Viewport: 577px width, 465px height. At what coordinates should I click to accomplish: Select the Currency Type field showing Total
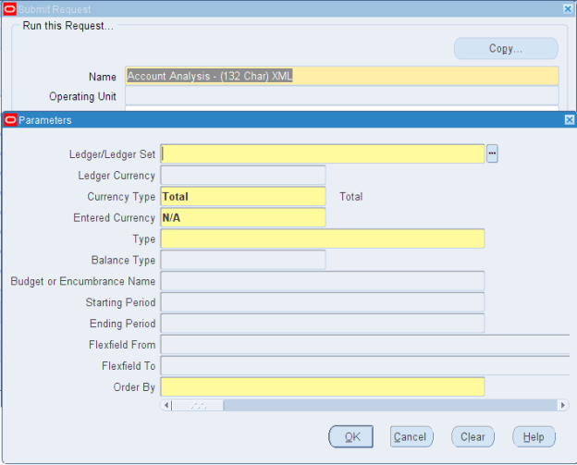[242, 197]
